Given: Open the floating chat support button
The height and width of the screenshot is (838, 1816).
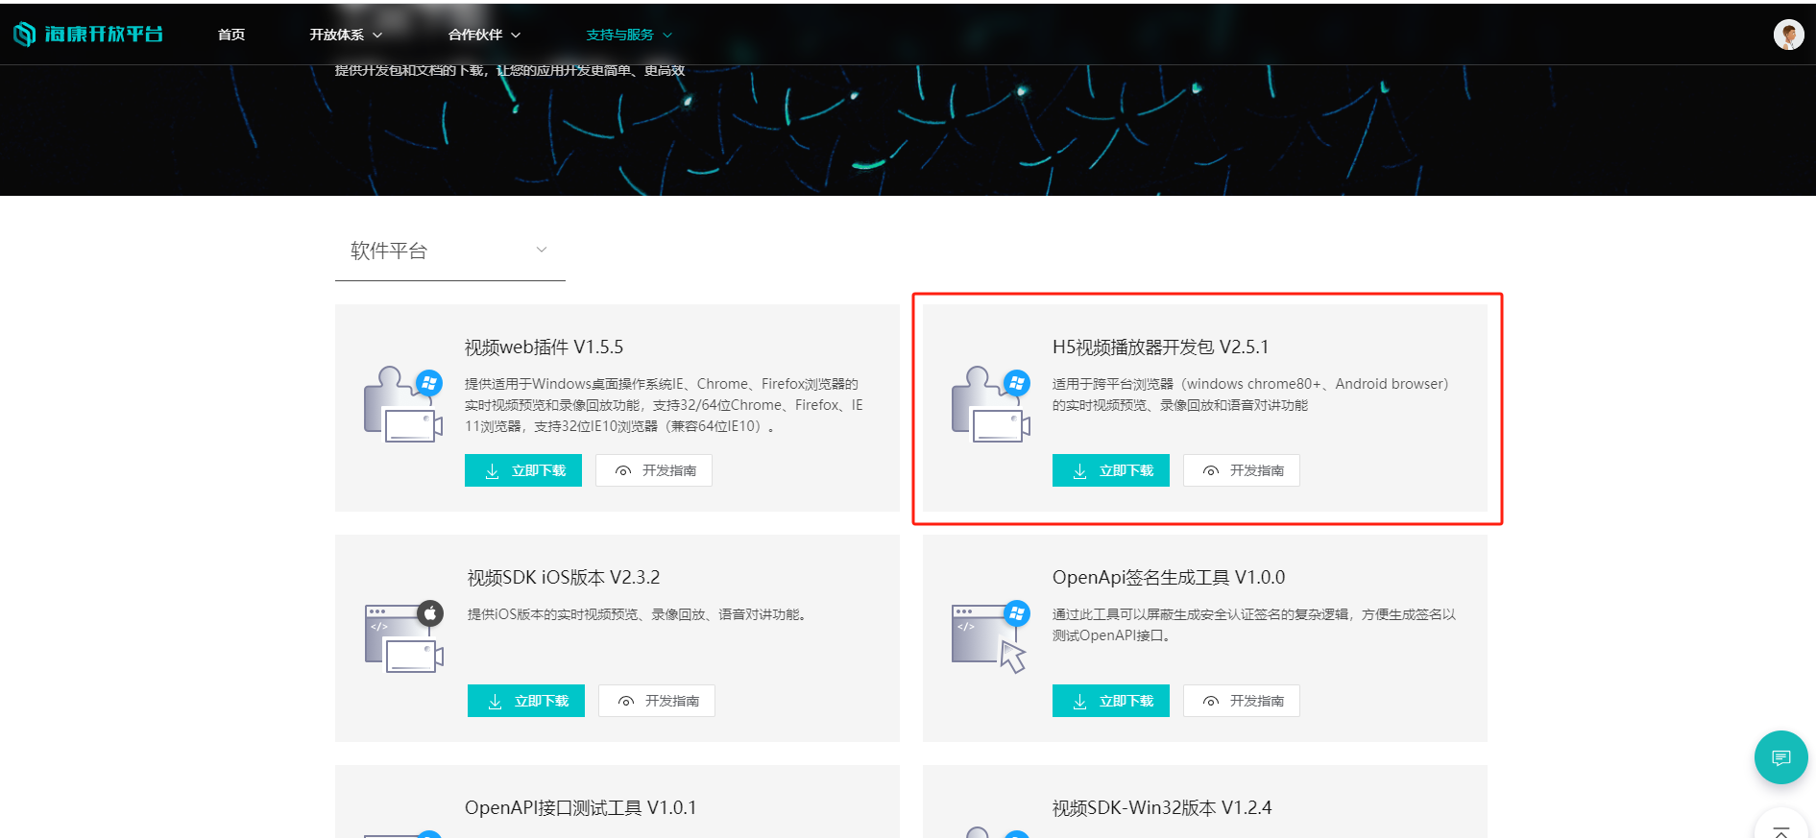Looking at the screenshot, I should [x=1780, y=757].
